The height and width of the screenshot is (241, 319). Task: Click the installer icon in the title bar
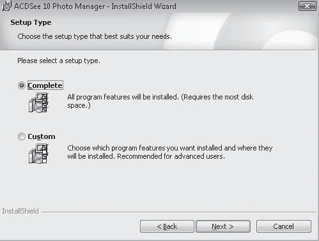tap(6, 6)
